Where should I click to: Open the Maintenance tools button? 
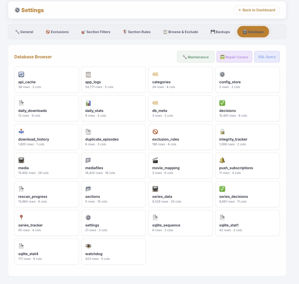click(196, 57)
